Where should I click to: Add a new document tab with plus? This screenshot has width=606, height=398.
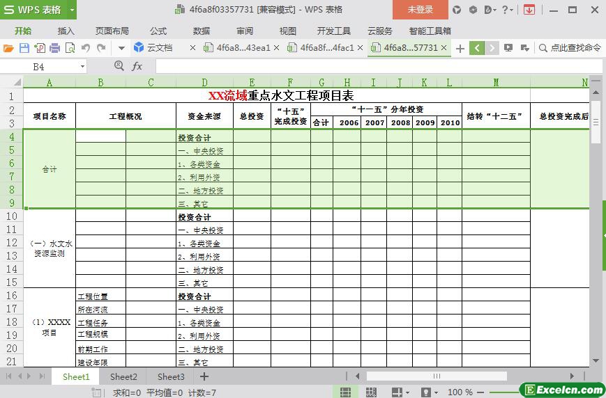pyautogui.click(x=460, y=49)
